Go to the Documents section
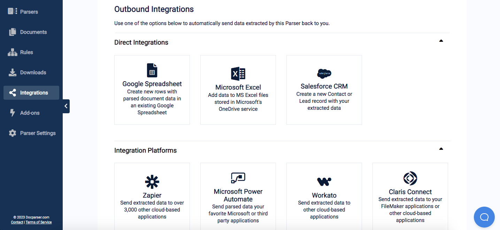The image size is (500, 230). click(33, 32)
